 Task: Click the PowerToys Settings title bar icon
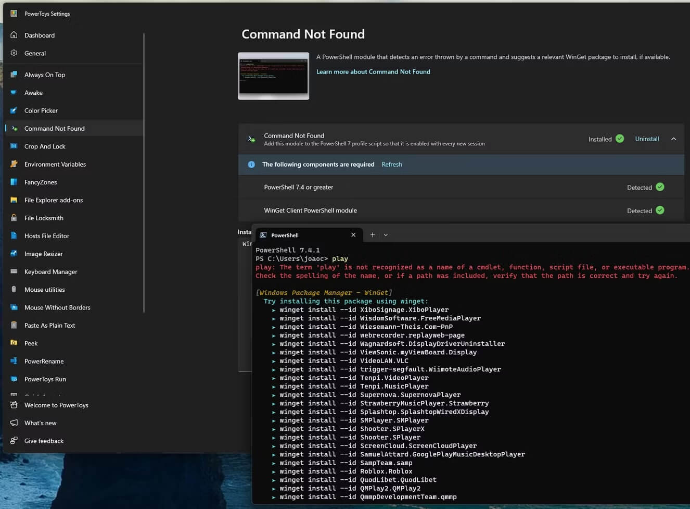tap(14, 14)
